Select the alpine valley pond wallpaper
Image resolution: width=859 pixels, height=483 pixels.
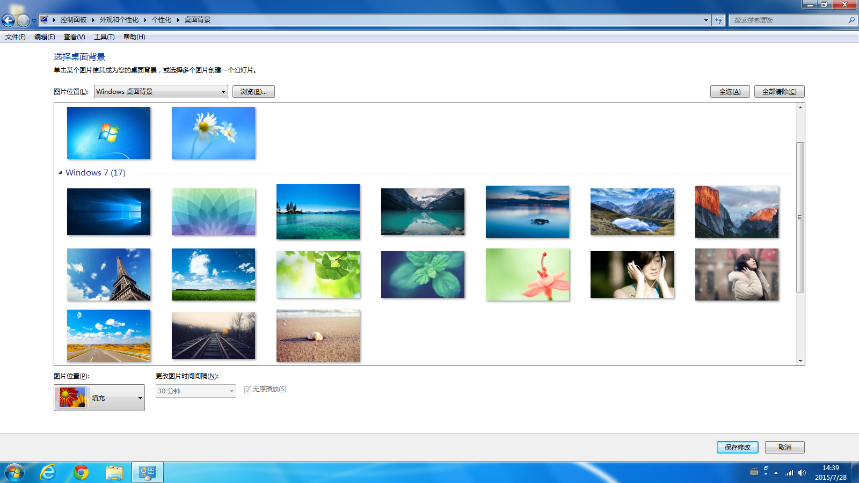pyautogui.click(x=632, y=211)
